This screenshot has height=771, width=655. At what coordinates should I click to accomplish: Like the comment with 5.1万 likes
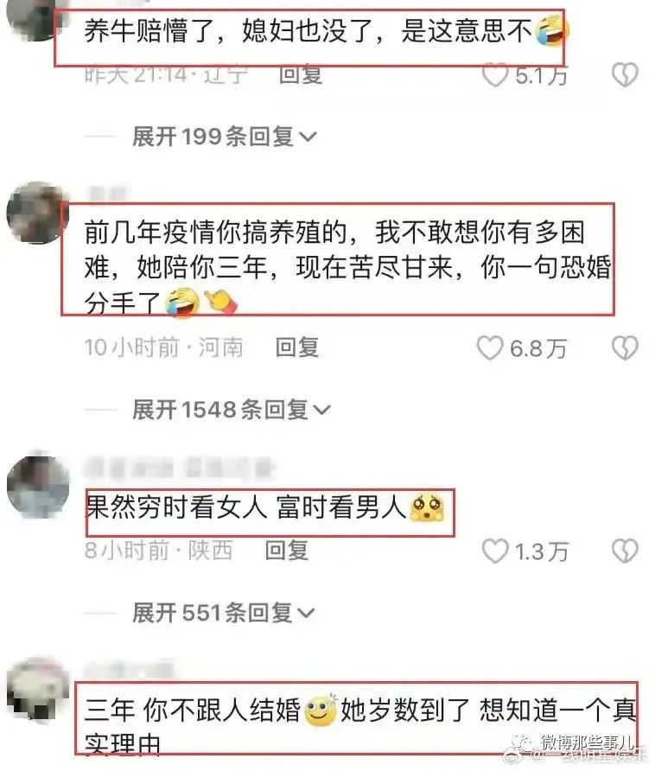(495, 75)
